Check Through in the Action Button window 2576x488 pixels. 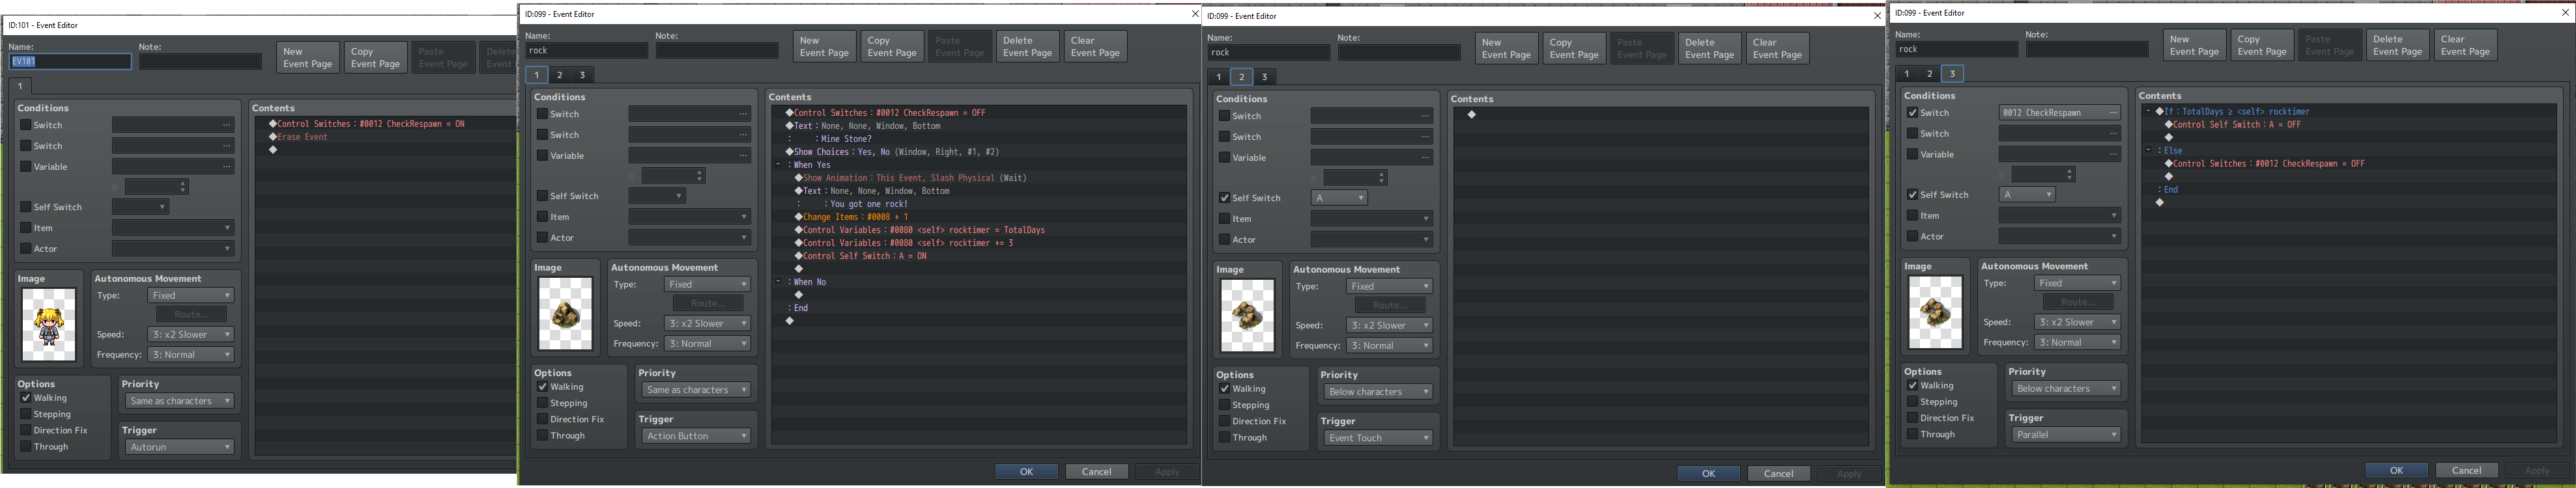(542, 436)
